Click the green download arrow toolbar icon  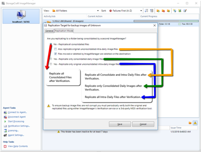pos(180,11)
